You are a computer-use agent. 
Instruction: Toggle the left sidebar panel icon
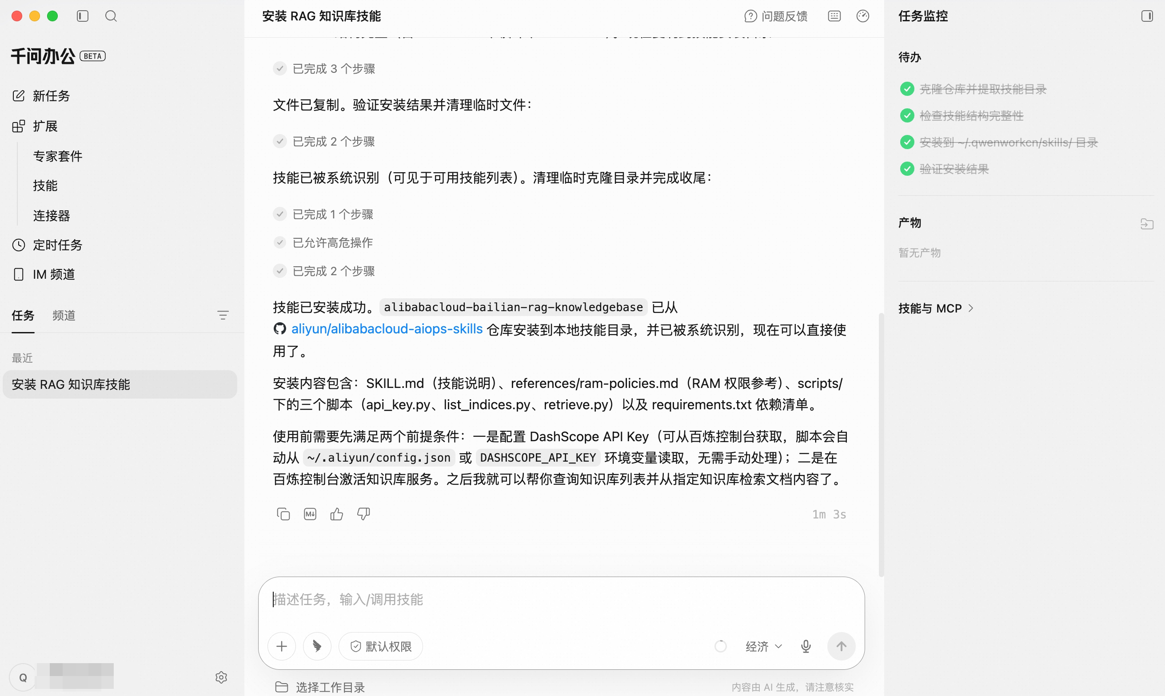(83, 16)
